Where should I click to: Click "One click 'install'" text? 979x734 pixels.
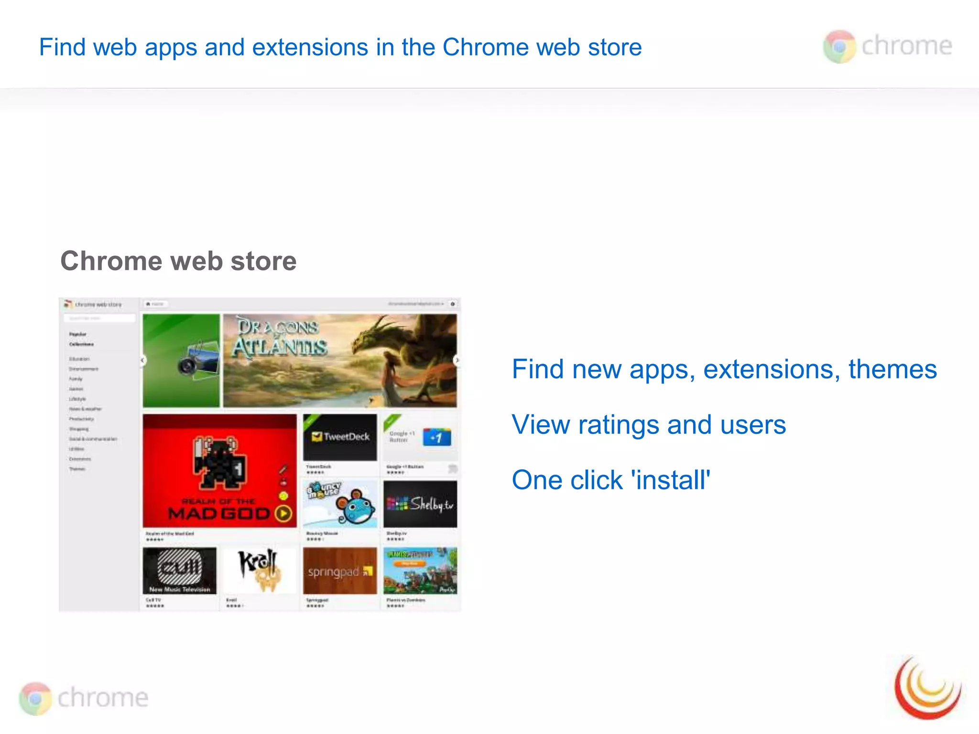[611, 480]
